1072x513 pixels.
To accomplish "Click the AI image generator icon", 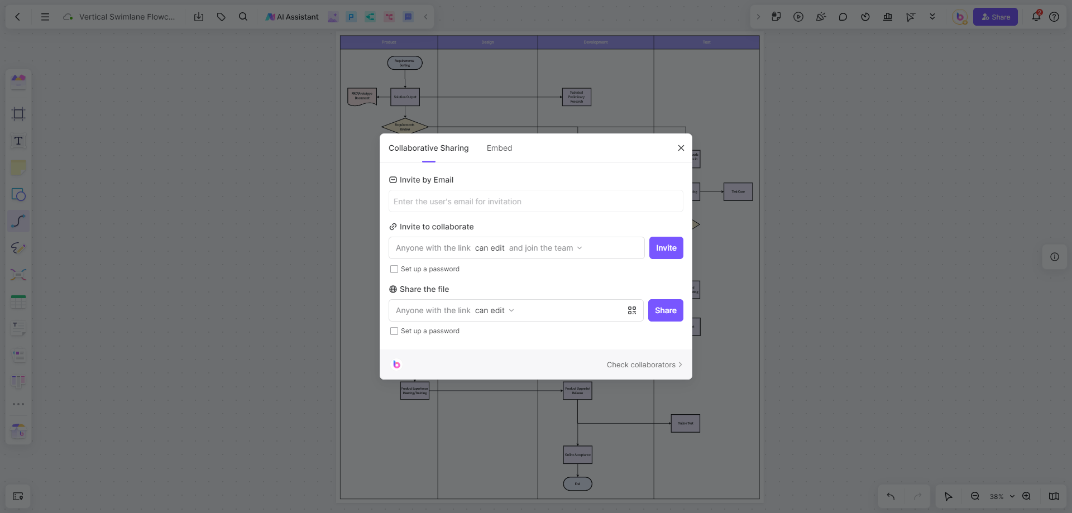I will 333,17.
